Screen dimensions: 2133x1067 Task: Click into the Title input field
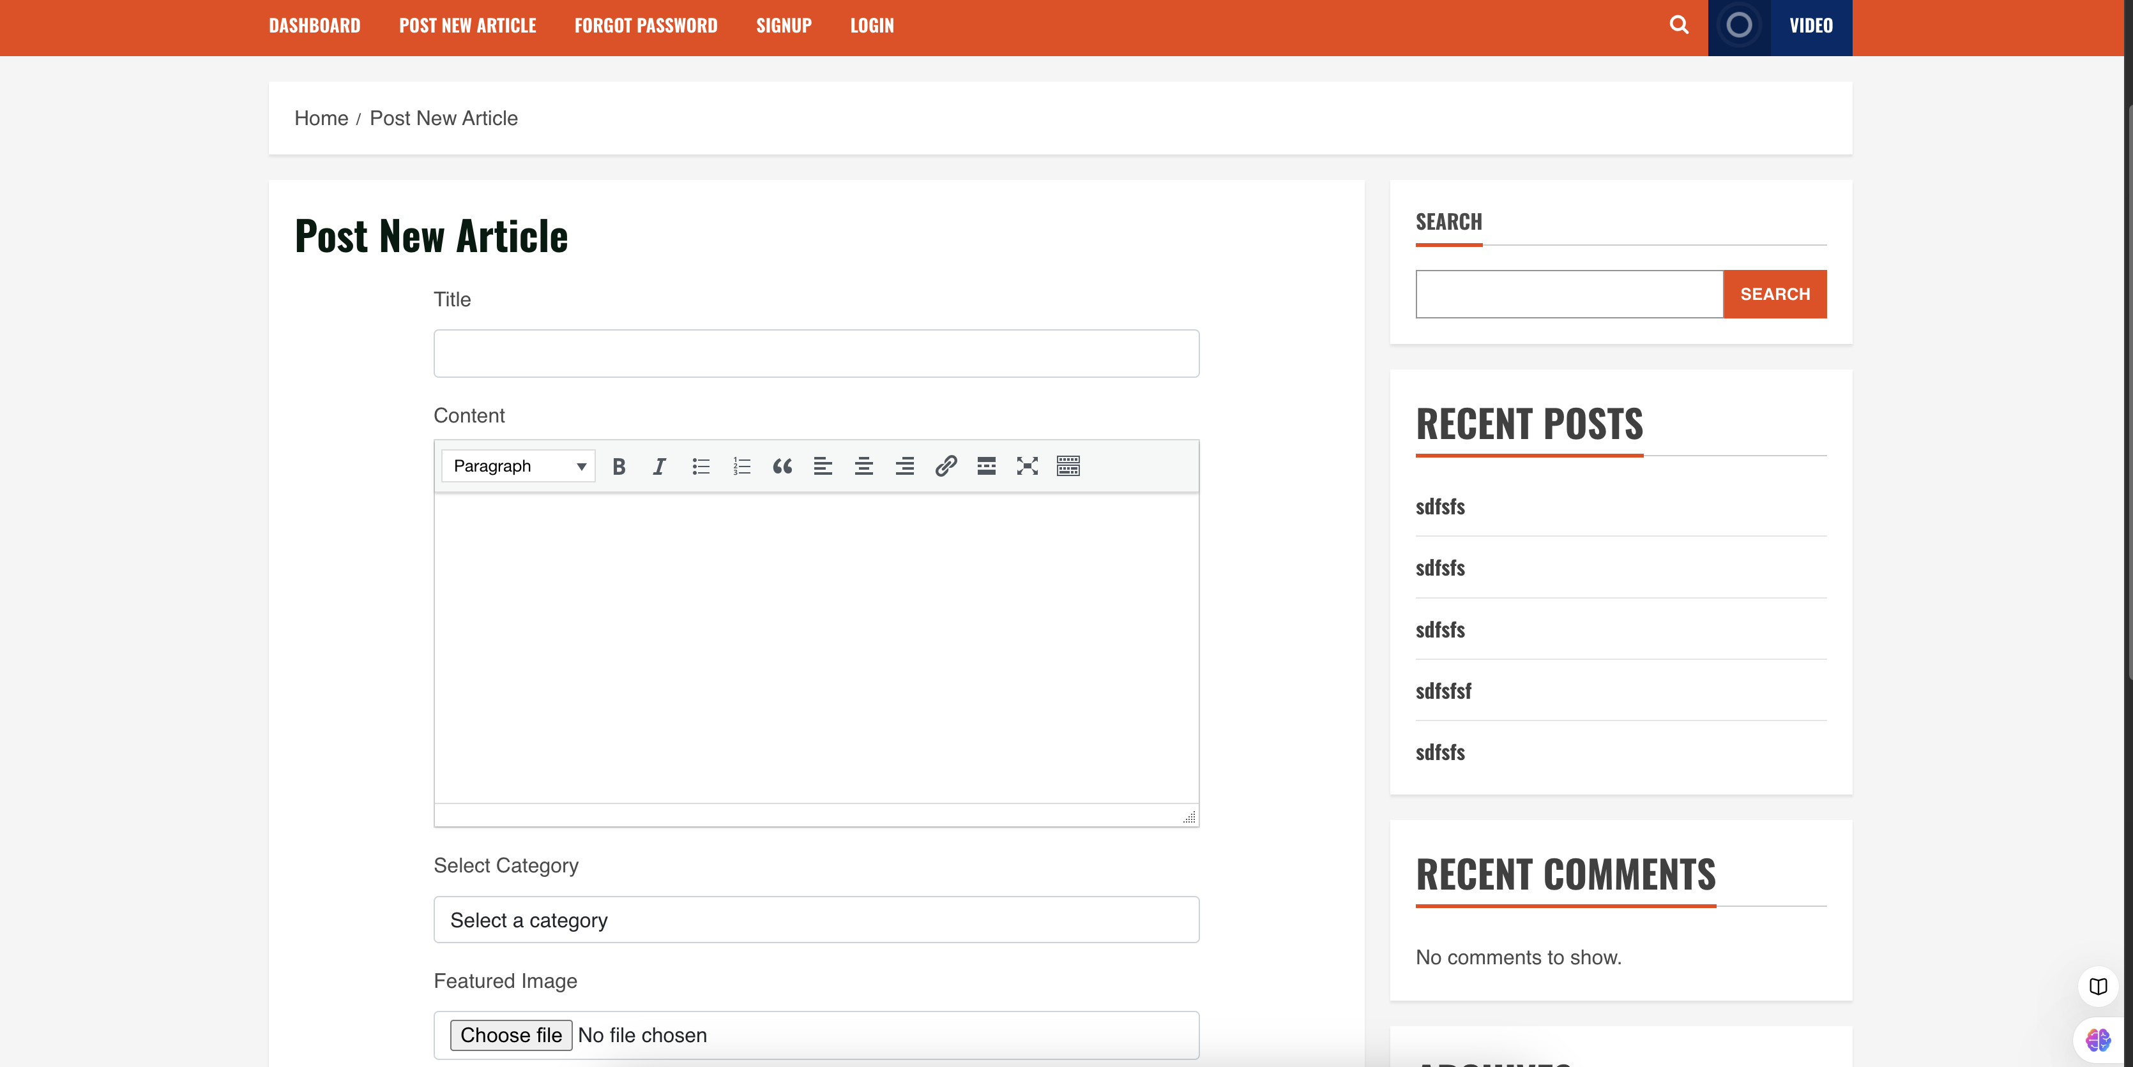tap(816, 354)
